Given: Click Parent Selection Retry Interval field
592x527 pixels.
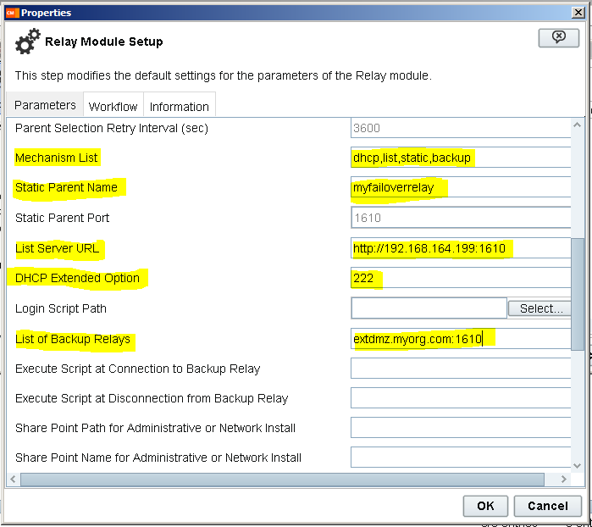Looking at the screenshot, I should tap(461, 128).
